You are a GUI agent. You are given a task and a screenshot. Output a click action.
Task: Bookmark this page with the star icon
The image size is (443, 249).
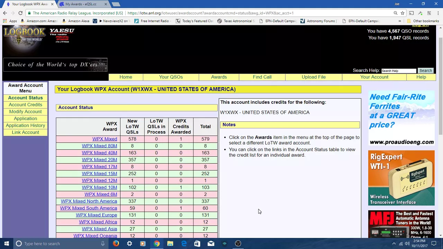403,13
